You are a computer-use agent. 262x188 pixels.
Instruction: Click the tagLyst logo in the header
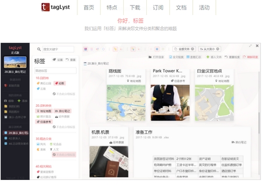click(56, 7)
